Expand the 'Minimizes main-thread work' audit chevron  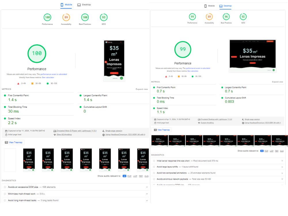click(x=147, y=194)
